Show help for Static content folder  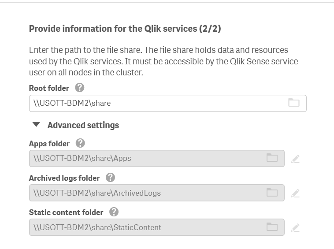coord(114,212)
